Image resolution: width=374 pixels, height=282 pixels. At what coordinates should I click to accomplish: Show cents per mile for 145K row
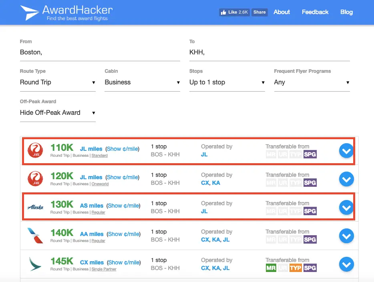tap(124, 262)
